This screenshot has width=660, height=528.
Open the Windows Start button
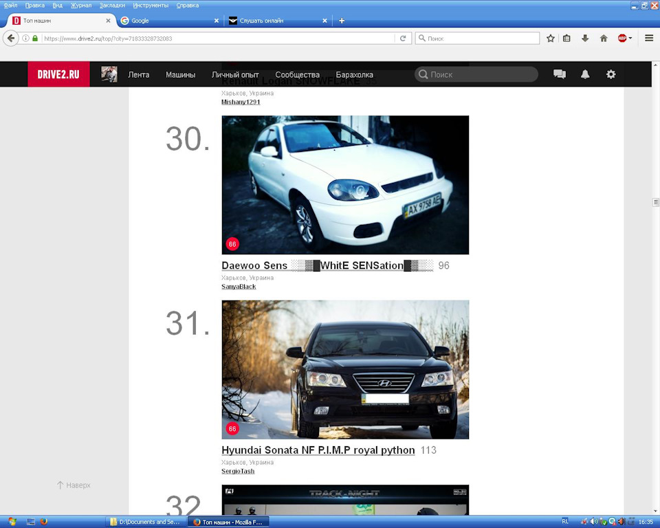tap(12, 522)
